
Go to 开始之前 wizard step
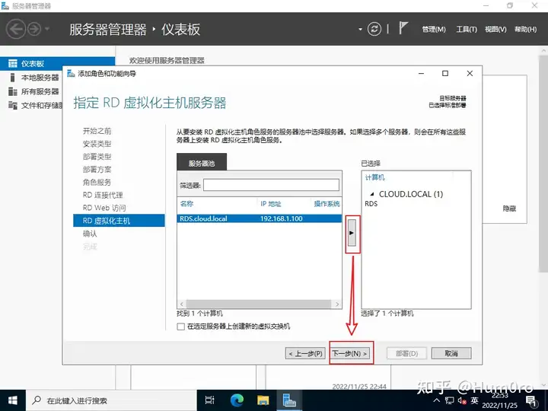97,131
